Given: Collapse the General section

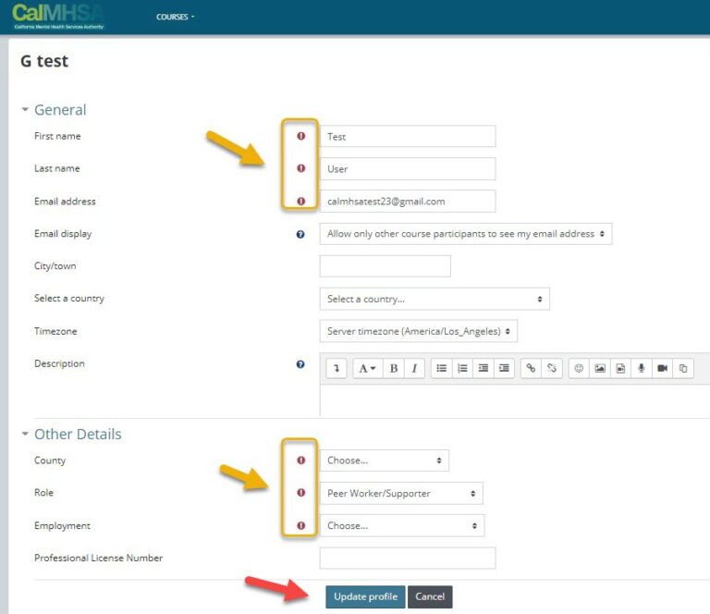Looking at the screenshot, I should [x=25, y=110].
